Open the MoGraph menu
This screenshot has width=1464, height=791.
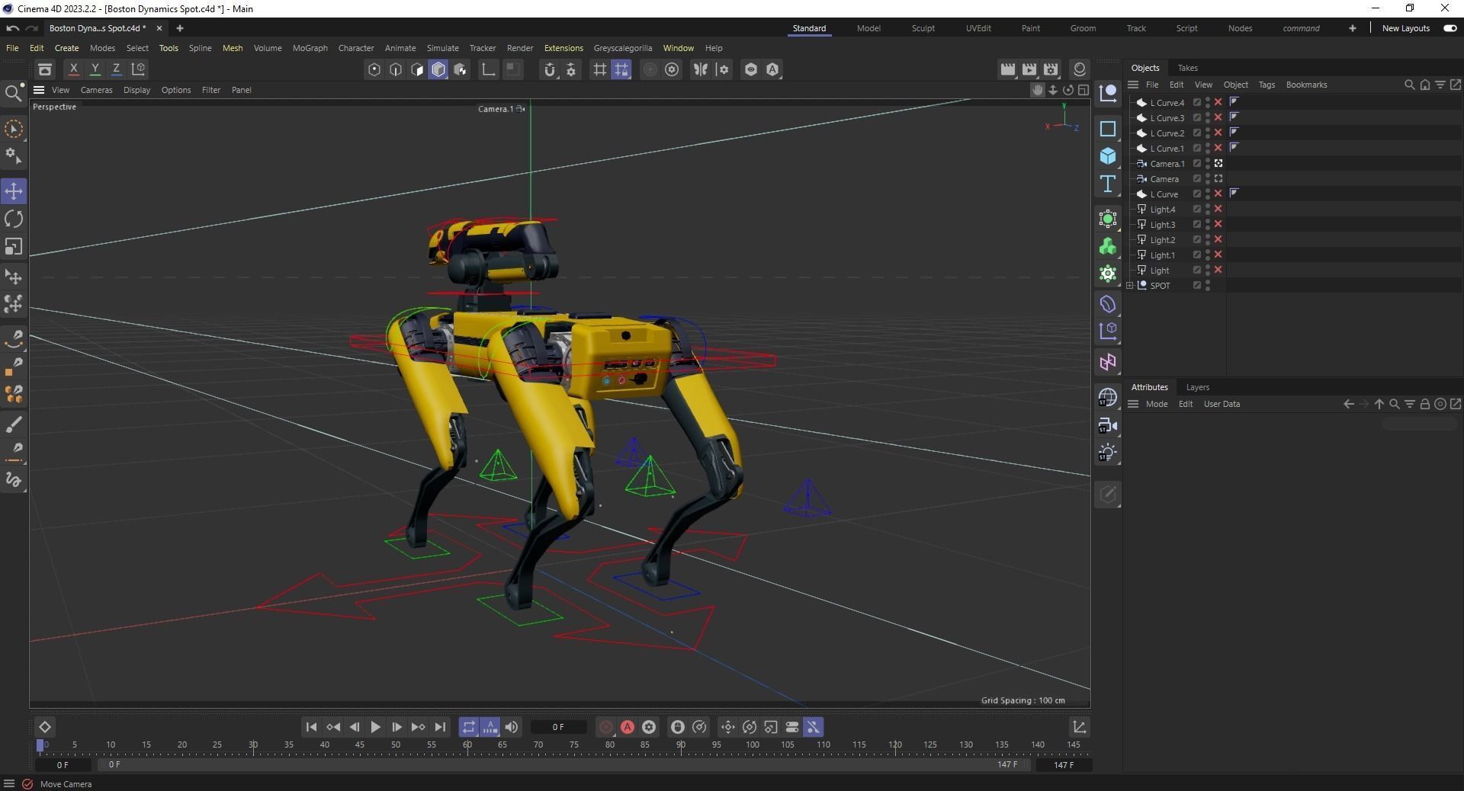click(x=310, y=48)
